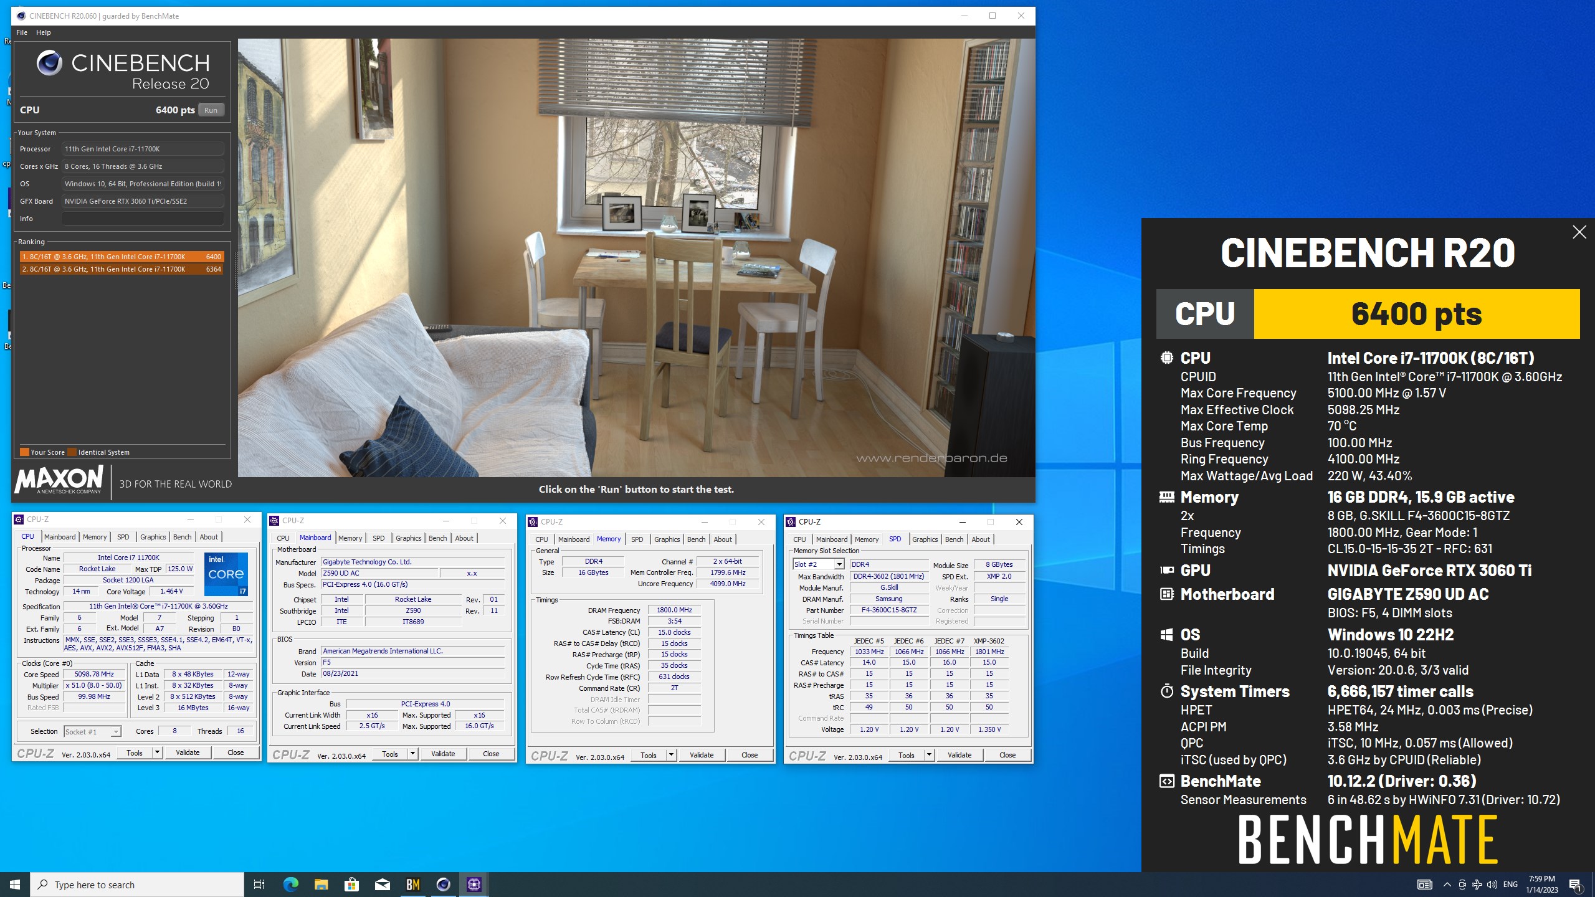Image resolution: width=1595 pixels, height=897 pixels.
Task: Click the title bar icon of the CPU-Z CPU window
Action: tap(19, 520)
